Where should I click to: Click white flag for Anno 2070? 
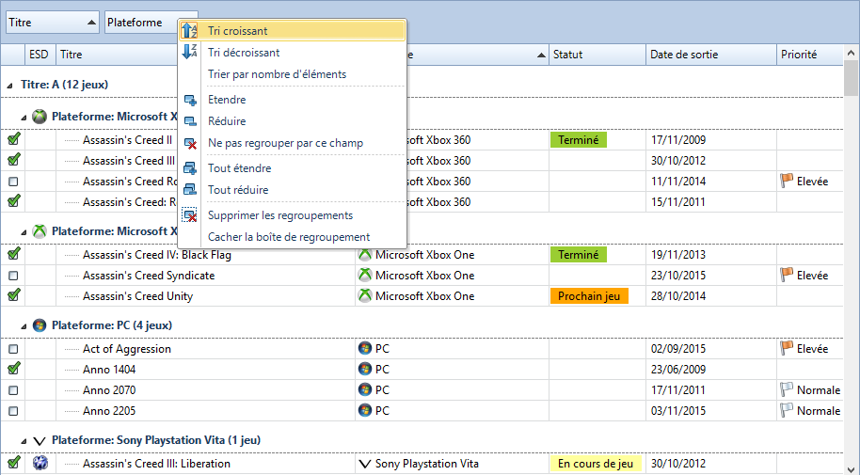787,390
